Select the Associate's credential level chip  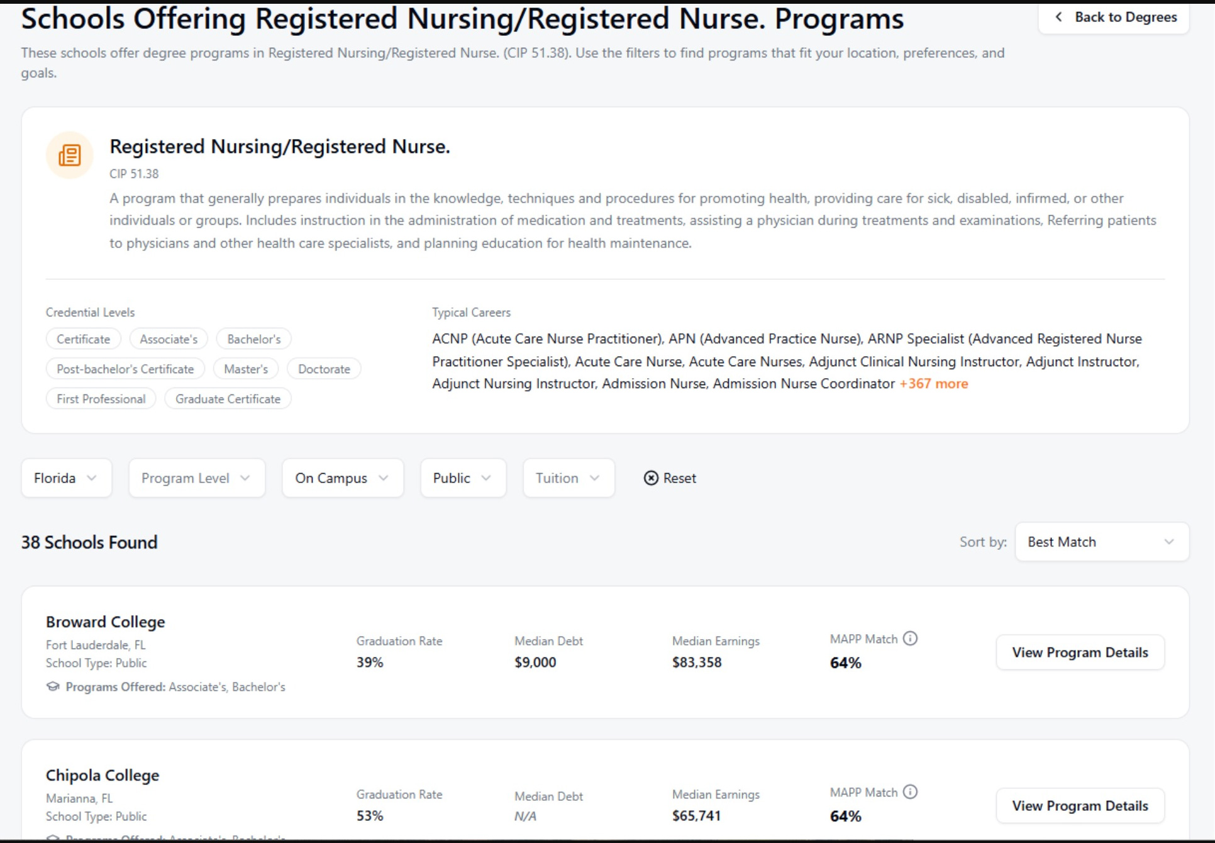169,339
